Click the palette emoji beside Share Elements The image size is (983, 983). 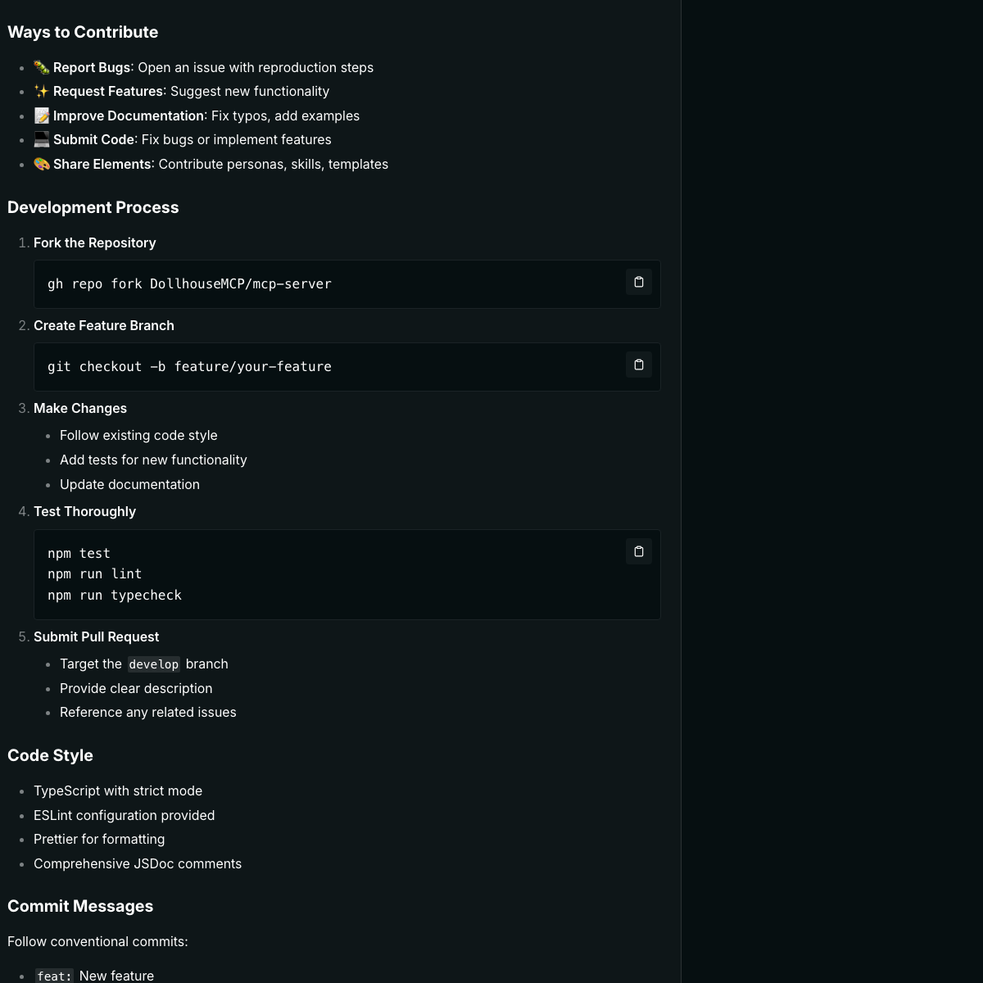point(42,164)
